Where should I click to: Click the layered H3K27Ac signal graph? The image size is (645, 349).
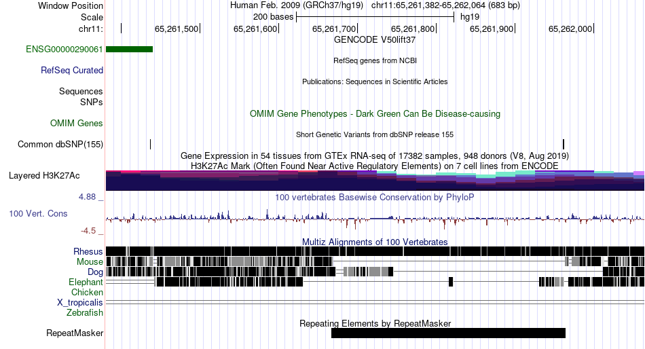pos(375,180)
